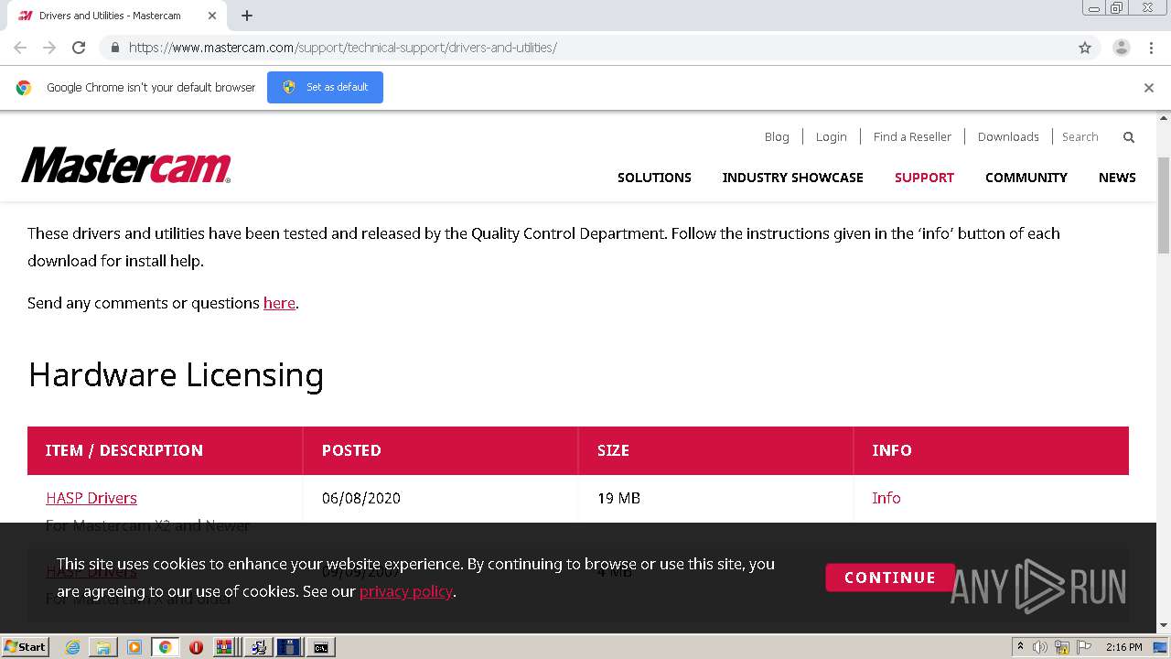
Task: Go back to the previous page
Action: pos(20,48)
